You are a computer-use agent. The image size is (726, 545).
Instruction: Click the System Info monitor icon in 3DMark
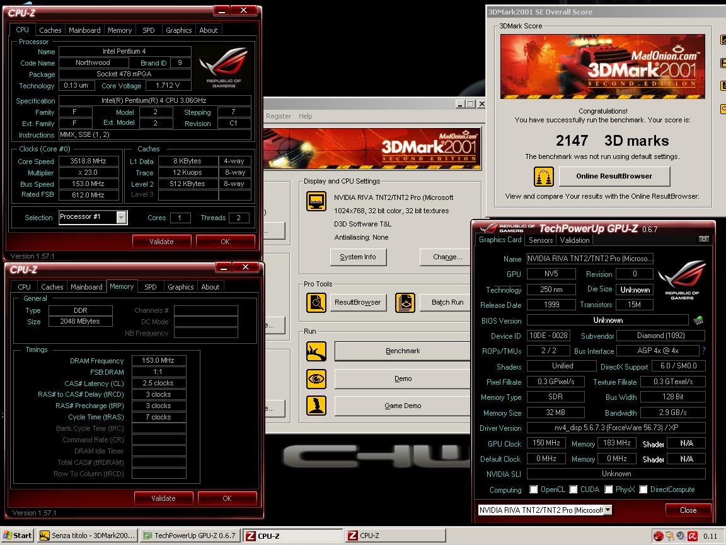pos(316,201)
